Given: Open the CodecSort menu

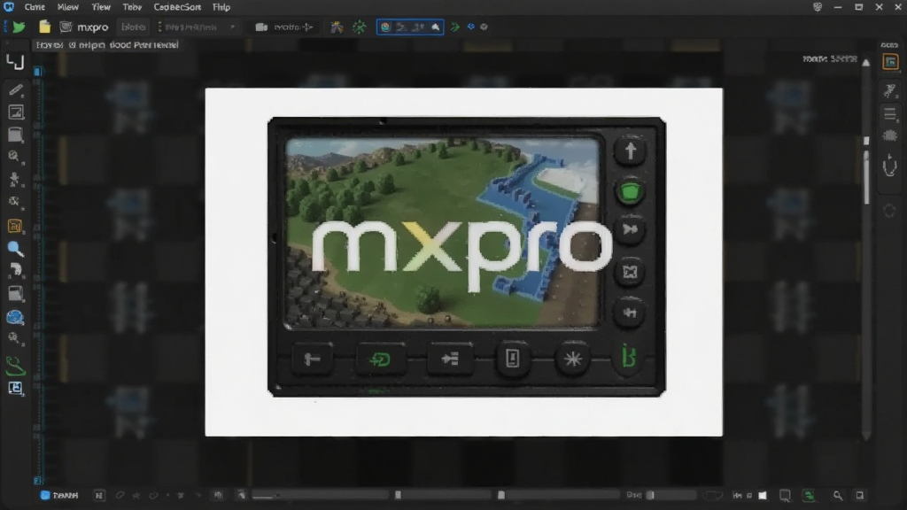Looking at the screenshot, I should click(x=177, y=7).
